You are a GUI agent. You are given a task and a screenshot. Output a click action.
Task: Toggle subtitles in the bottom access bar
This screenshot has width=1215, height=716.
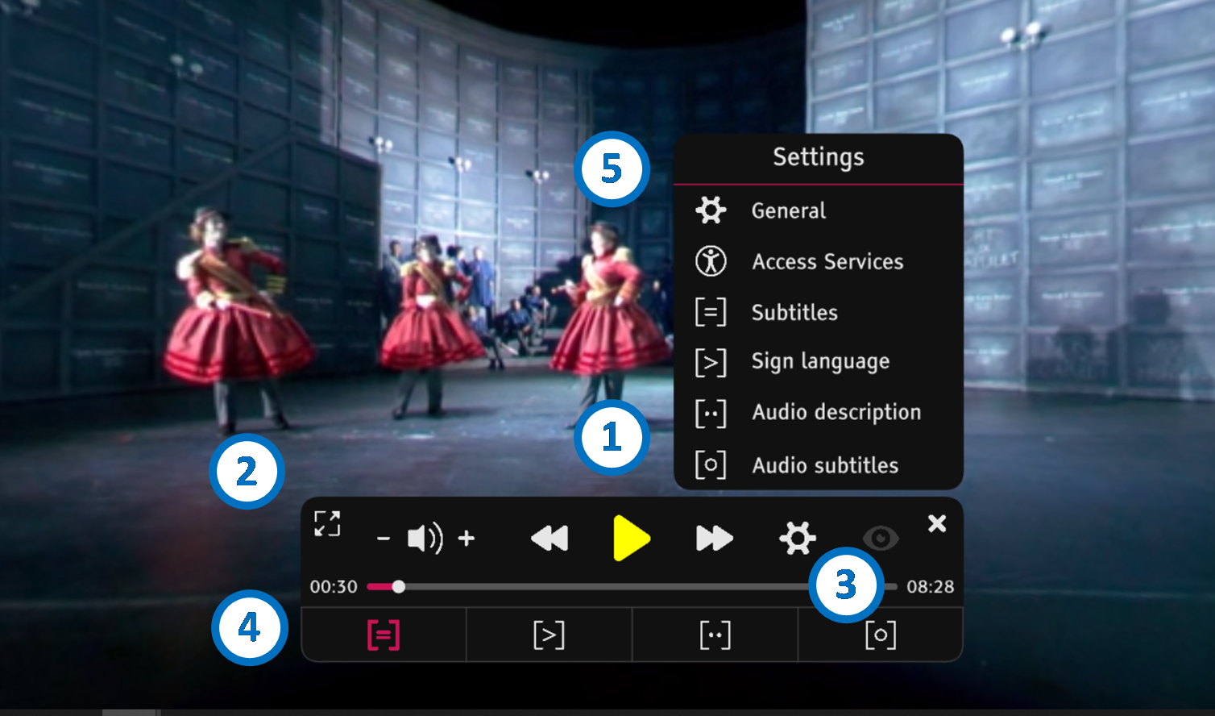click(x=384, y=635)
